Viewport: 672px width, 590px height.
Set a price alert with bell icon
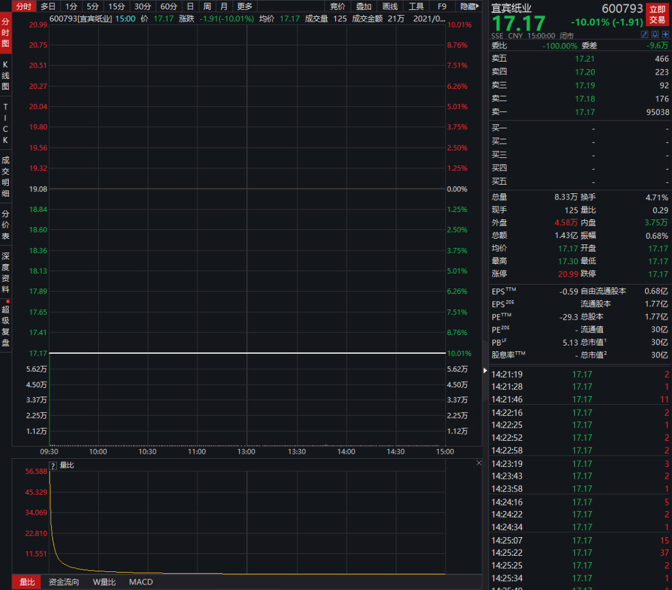pos(655,35)
